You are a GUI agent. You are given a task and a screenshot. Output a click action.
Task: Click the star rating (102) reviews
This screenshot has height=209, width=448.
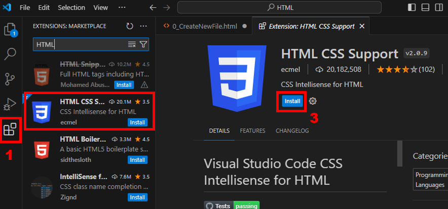coord(406,69)
